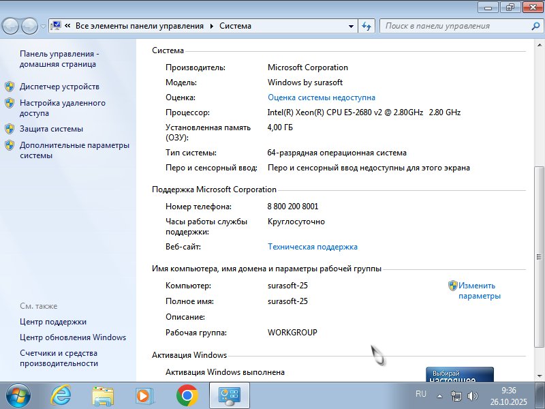
Task: Click the refresh button beside address bar
Action: (x=367, y=26)
